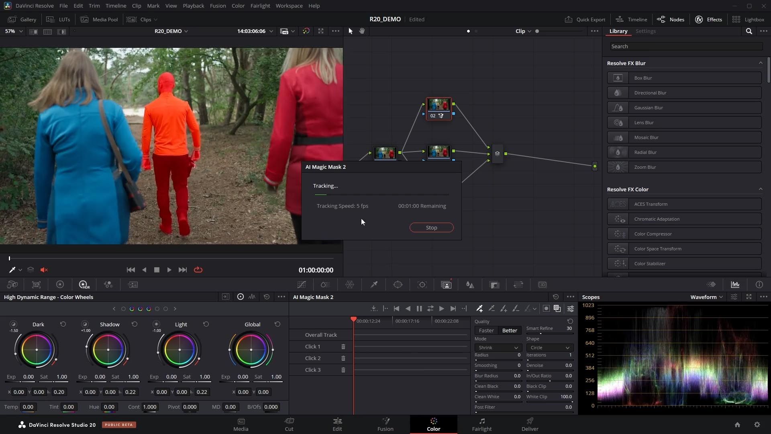Switch to the Edit page

pyautogui.click(x=337, y=424)
